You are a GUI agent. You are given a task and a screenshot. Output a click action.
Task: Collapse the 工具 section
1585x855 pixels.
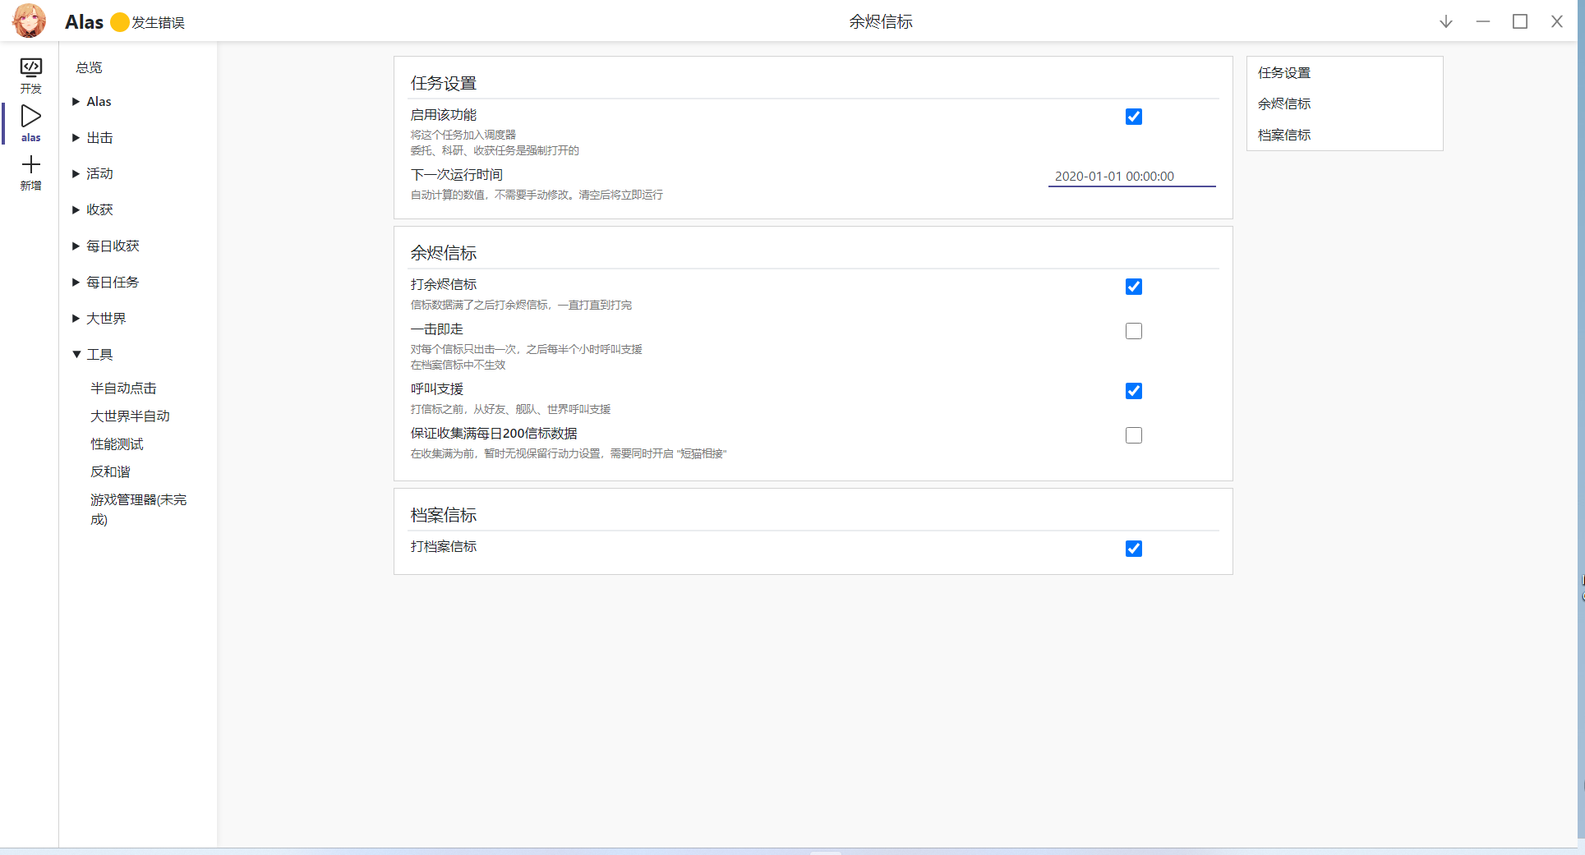click(99, 354)
